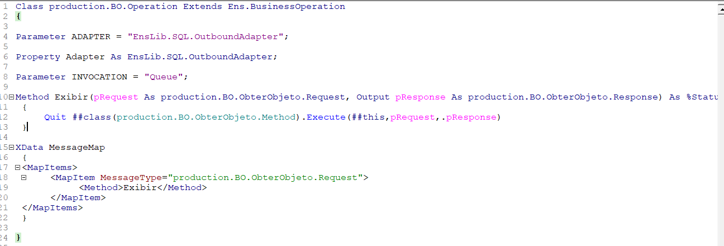Screen dimensions: 724x246
Task: Collapse the <MapItem MessageType> element fold
Action: (24, 178)
